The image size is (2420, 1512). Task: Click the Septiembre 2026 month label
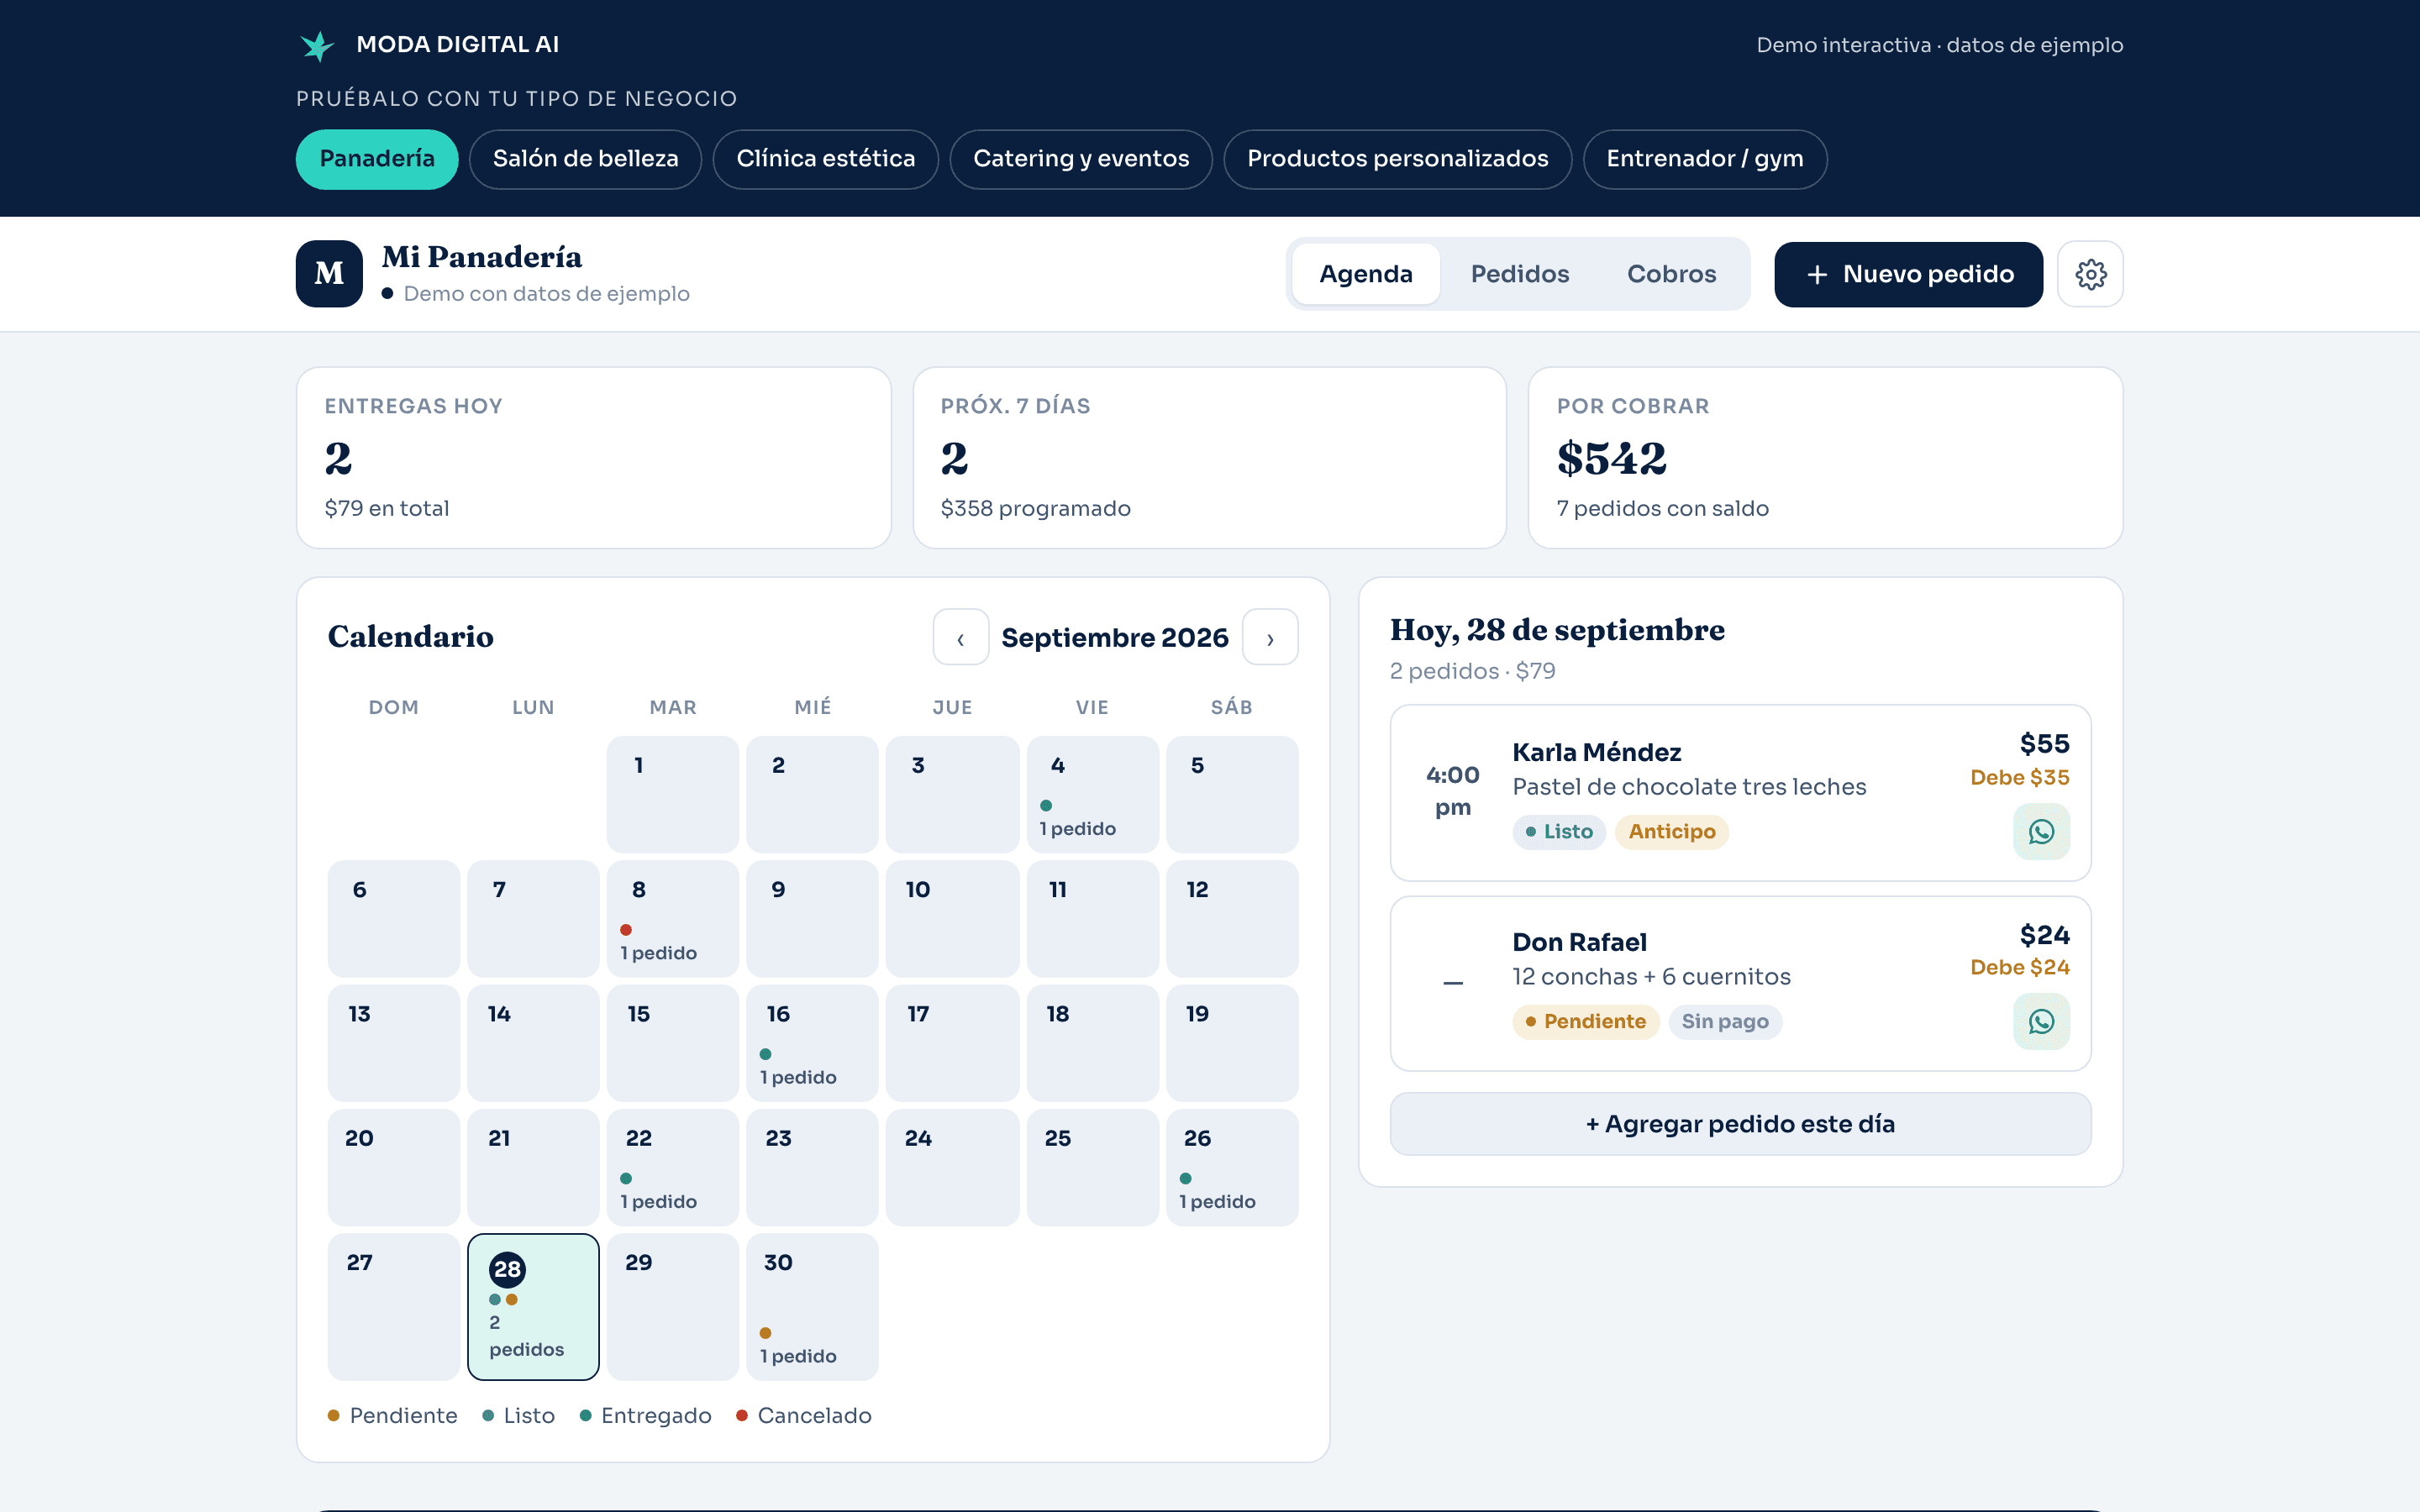1114,637
